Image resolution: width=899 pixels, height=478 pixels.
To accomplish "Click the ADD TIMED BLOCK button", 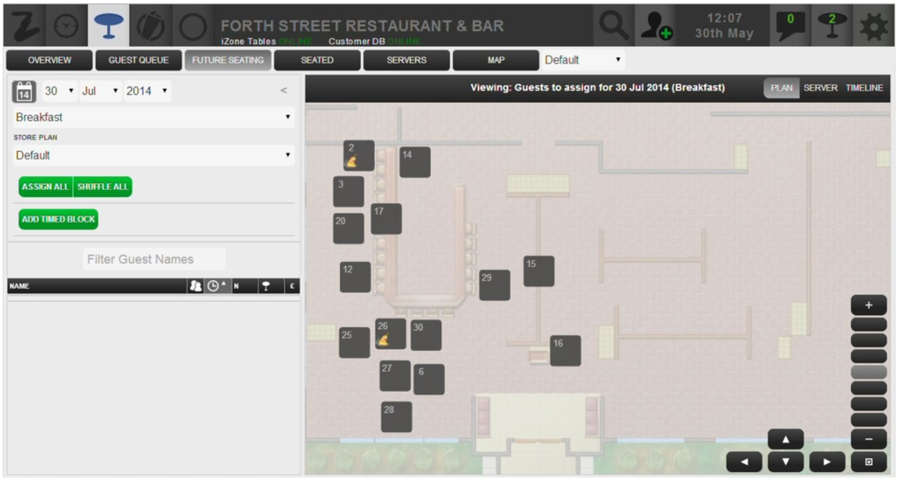I will pos(58,219).
